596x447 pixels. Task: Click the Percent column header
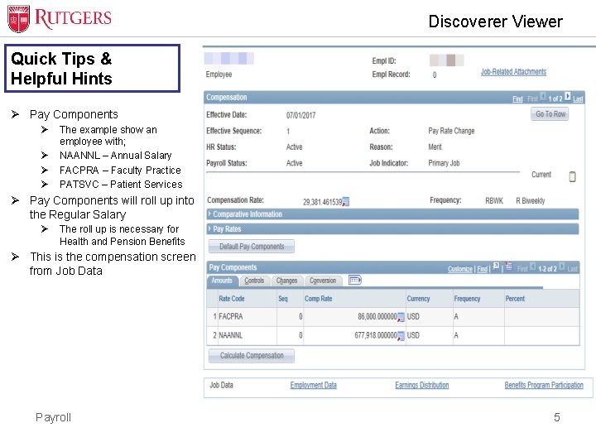click(x=515, y=299)
